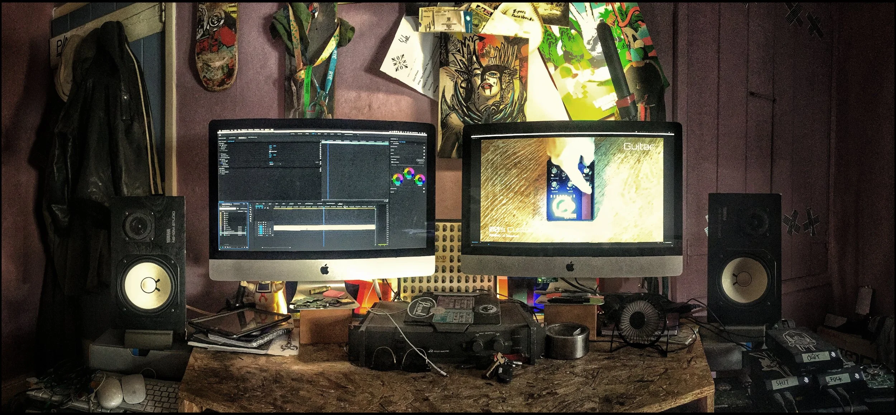Click the Midtones color wheel
896x415 pixels.
click(409, 173)
